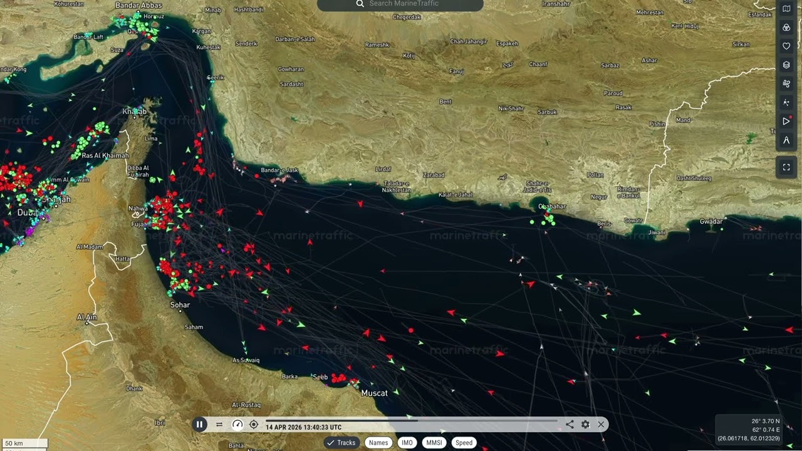Enable the MMSI toggle chip

(x=434, y=442)
